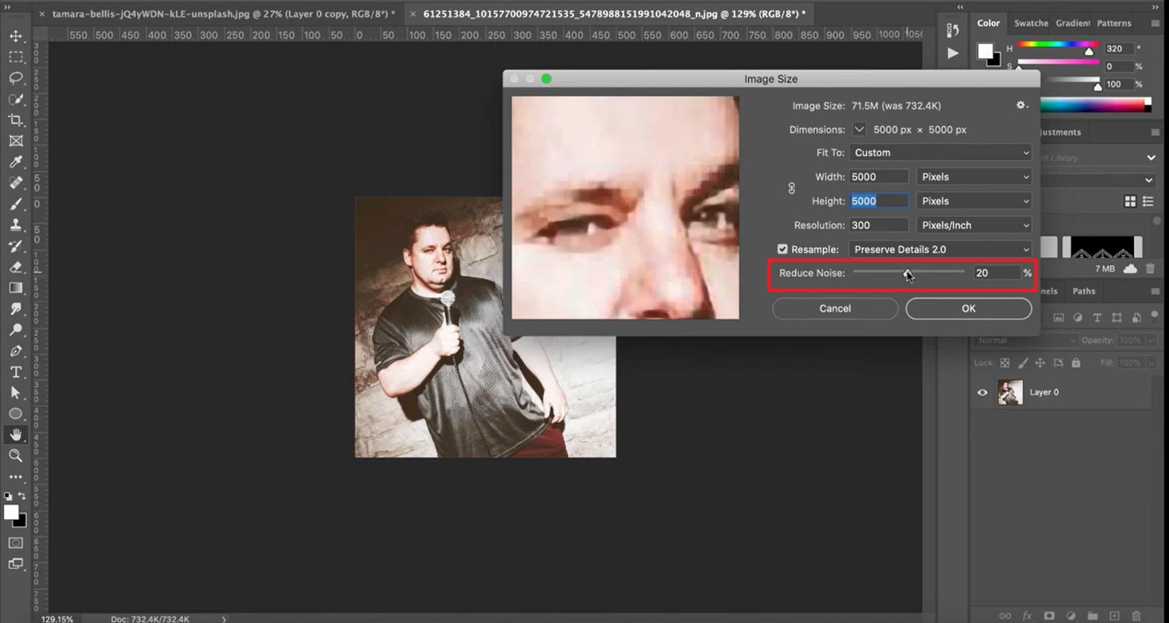Toggle the constrain proportions link icon
Screen dimensions: 1169x623
pyautogui.click(x=792, y=188)
